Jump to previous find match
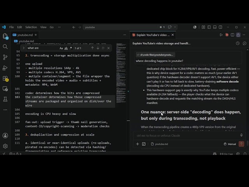This screenshot has height=187, width=249. pos(92,48)
